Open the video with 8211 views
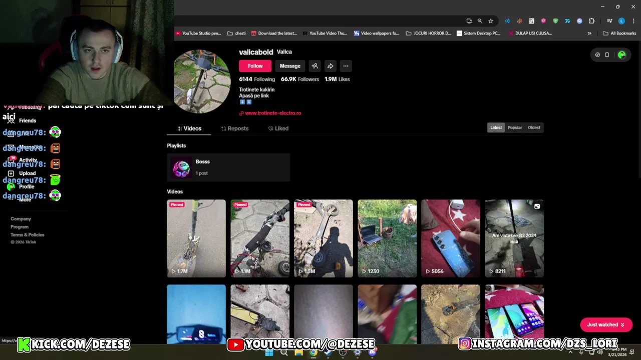 click(x=514, y=238)
